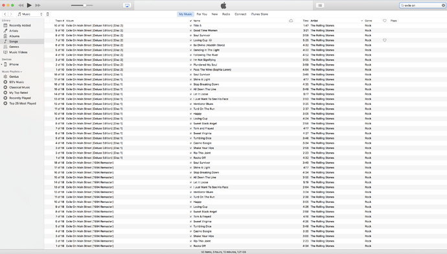Toggle checkbox for Pass The Wine (Sophia Loren)
Viewport: 447px width, 254px height.
[190, 69]
